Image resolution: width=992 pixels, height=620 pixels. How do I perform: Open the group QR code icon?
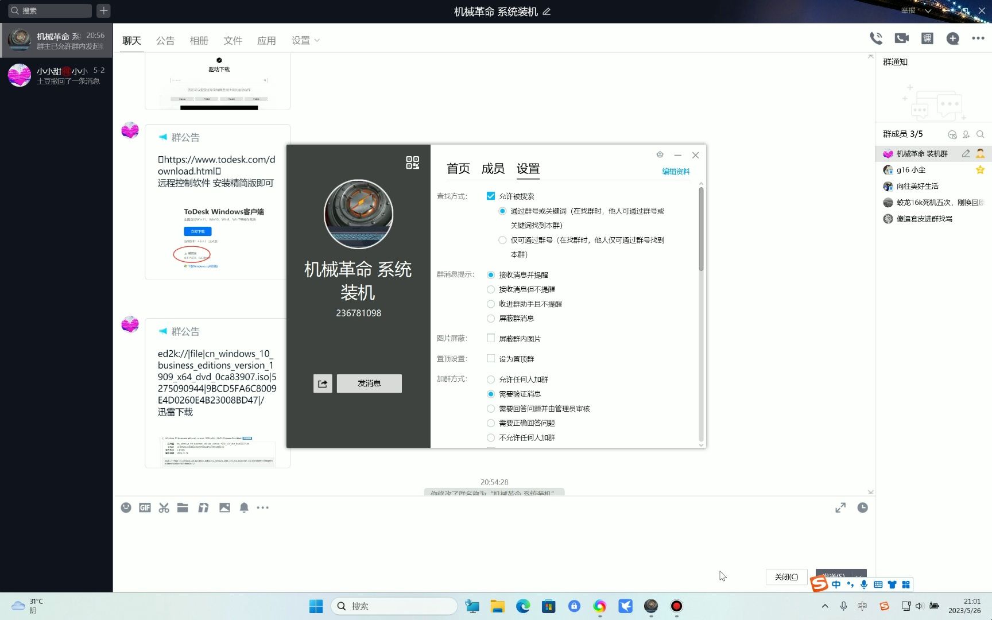tap(412, 162)
